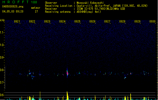Click the 0928 time marker
The width and height of the screenshot is (158, 100).
(122, 21)
